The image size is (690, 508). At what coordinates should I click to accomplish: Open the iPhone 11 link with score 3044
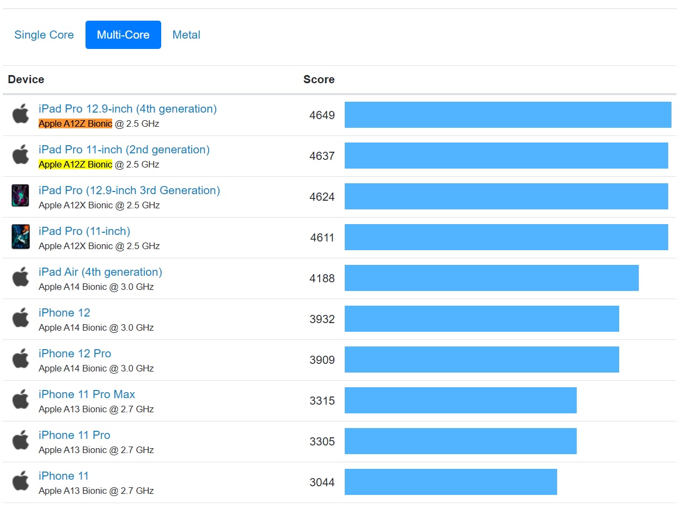[63, 476]
